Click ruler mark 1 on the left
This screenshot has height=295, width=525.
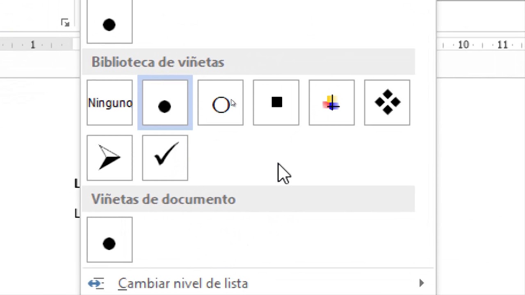[x=33, y=45]
